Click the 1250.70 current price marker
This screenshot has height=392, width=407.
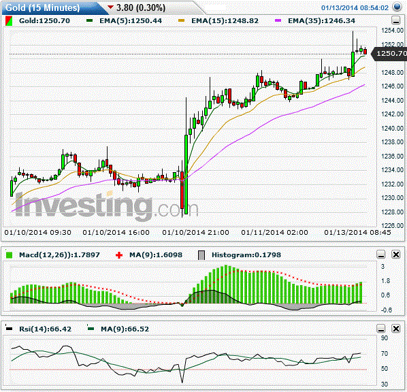pos(390,54)
